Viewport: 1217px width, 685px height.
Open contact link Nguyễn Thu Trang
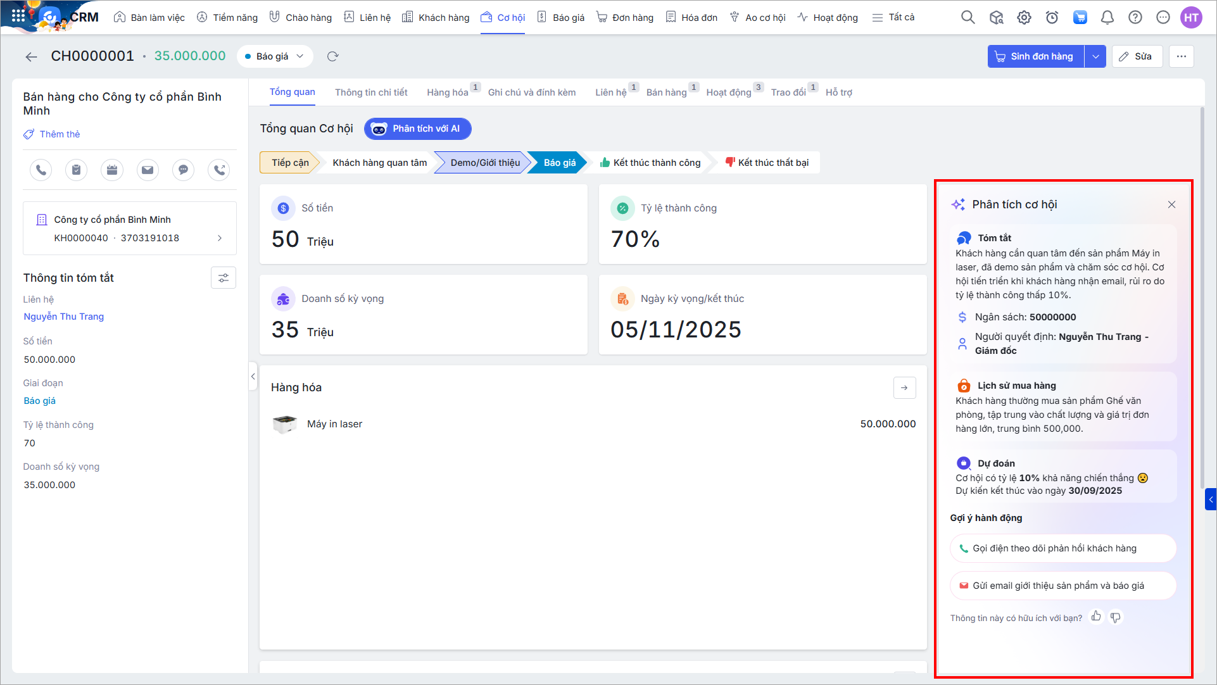click(x=64, y=317)
